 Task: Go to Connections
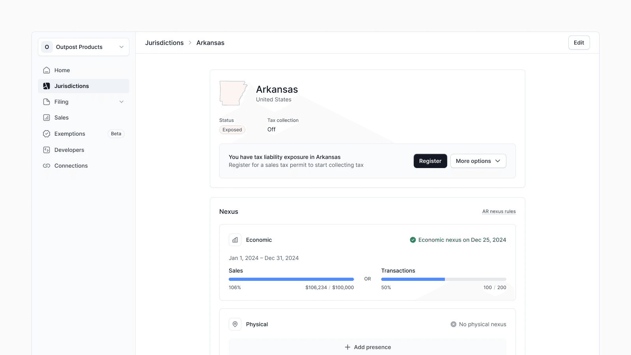pos(84,166)
